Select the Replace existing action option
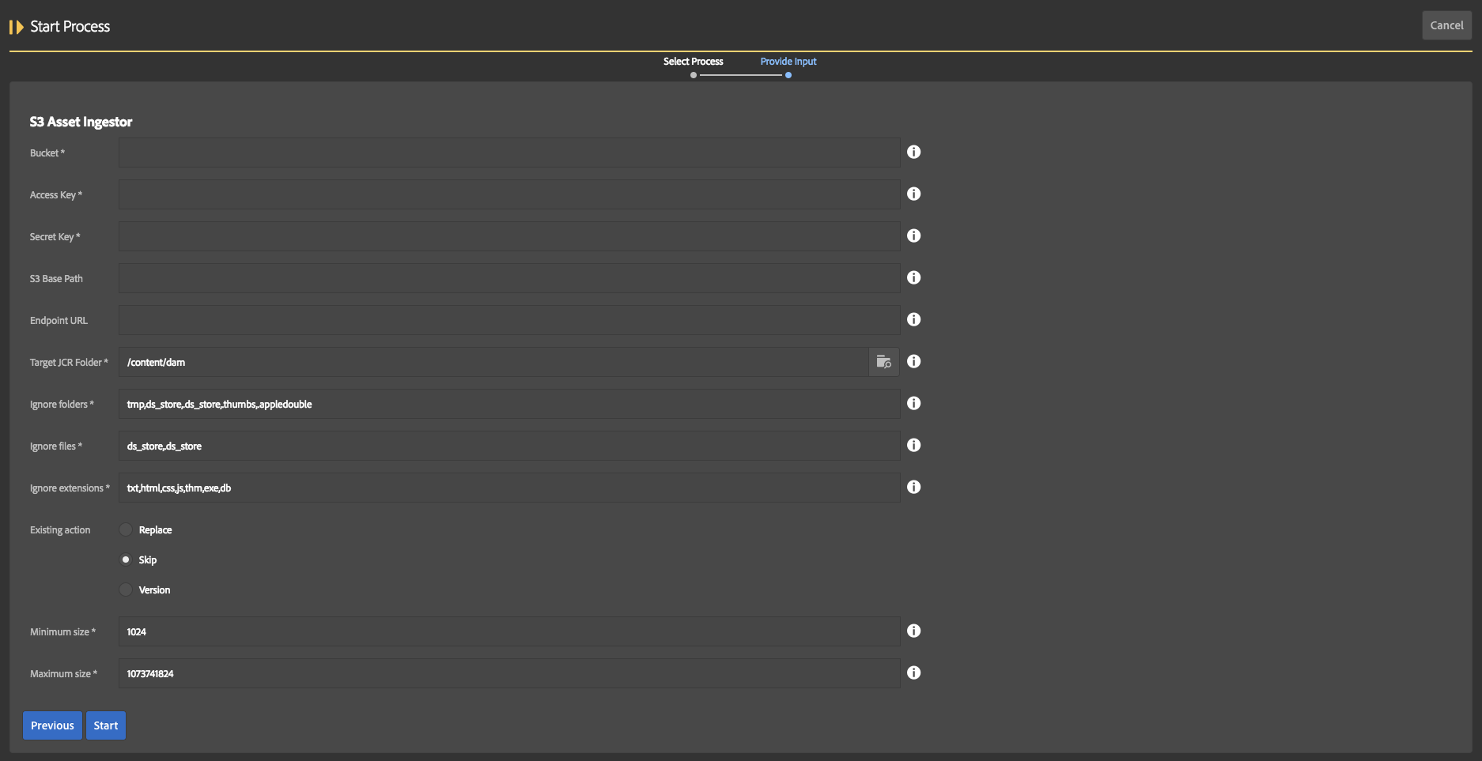 [x=125, y=529]
